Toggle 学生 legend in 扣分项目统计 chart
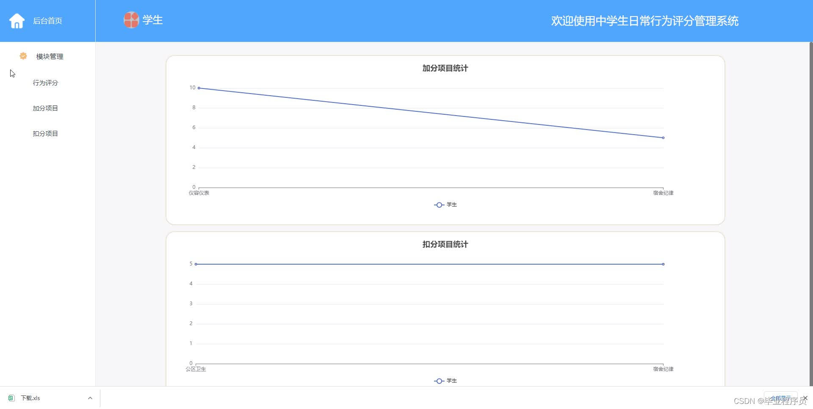 (445, 381)
